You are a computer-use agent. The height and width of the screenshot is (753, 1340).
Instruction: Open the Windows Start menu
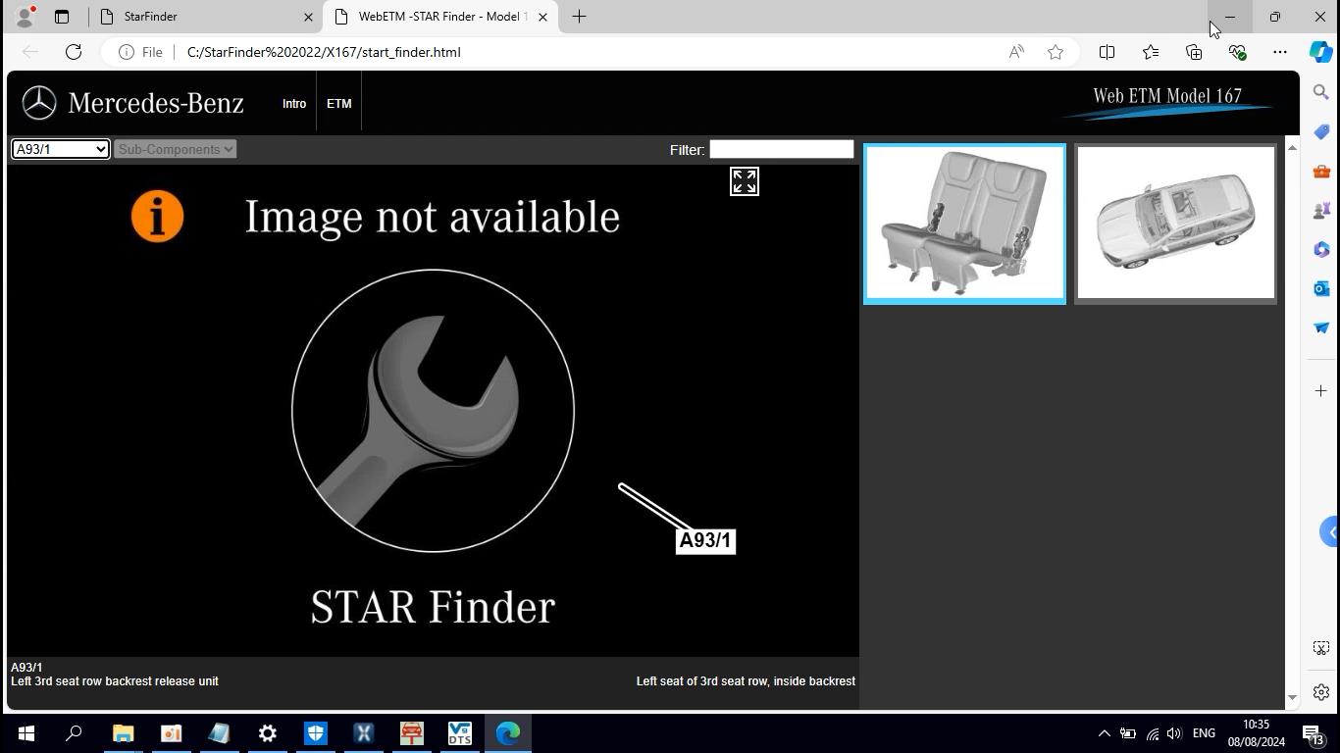point(26,733)
